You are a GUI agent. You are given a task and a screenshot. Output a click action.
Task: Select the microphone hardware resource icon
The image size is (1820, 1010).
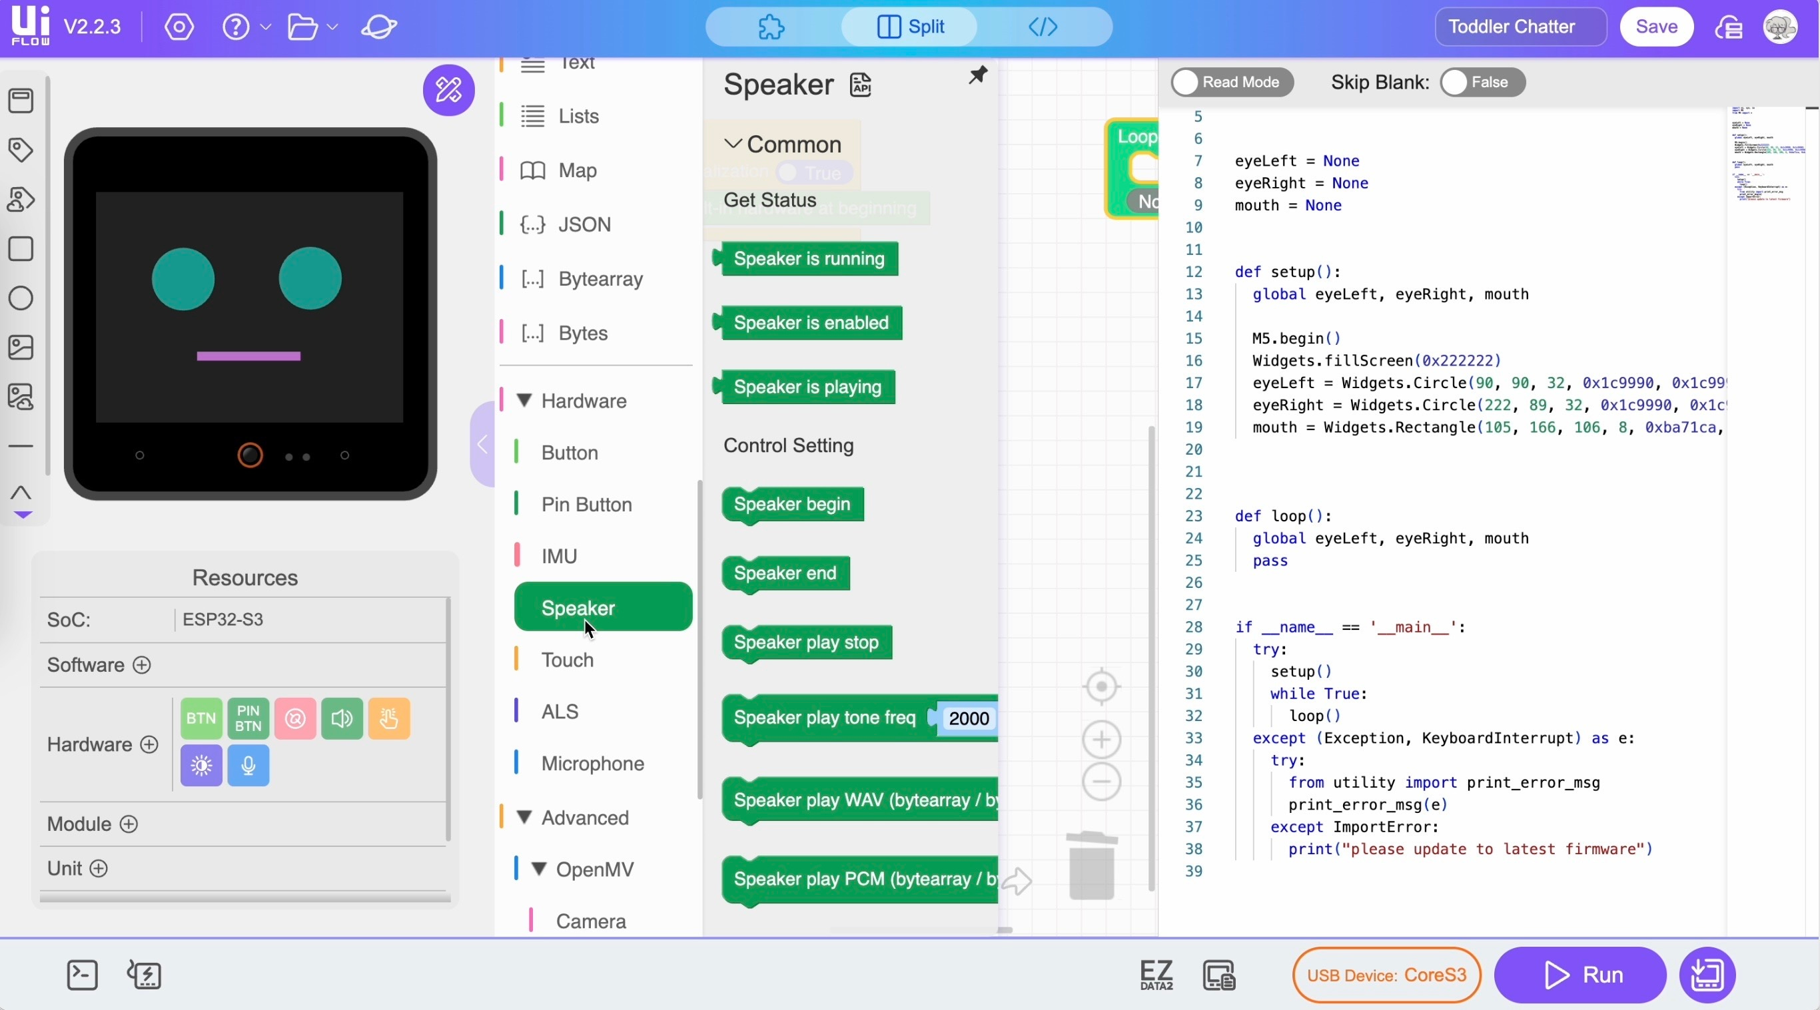248,766
